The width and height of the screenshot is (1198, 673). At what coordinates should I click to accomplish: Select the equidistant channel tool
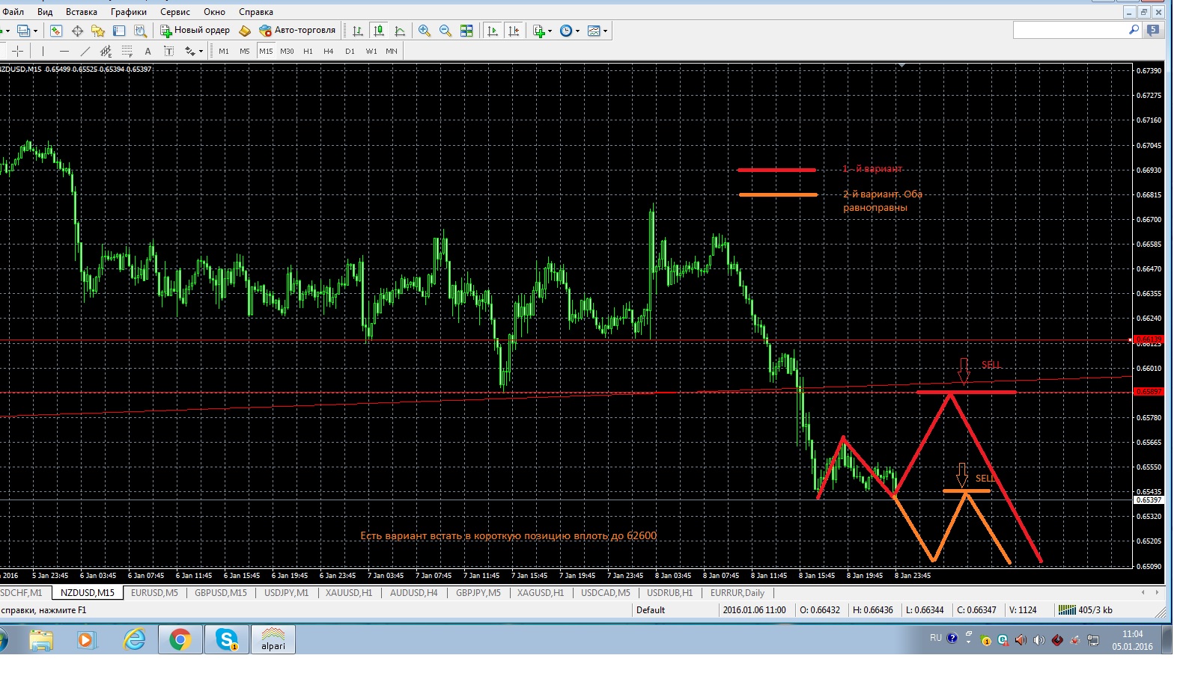pyautogui.click(x=106, y=51)
